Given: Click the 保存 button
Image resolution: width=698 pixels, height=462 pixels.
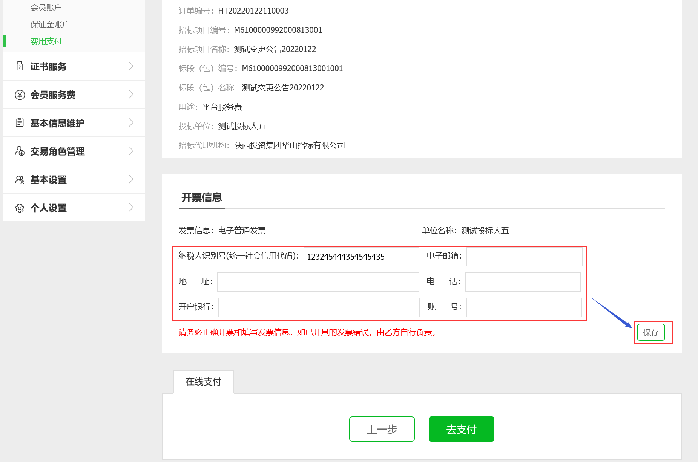Looking at the screenshot, I should 651,332.
